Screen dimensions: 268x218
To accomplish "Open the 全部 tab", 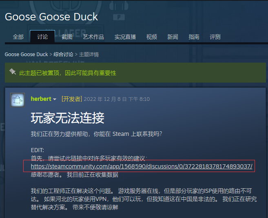I will pyautogui.click(x=18, y=37).
